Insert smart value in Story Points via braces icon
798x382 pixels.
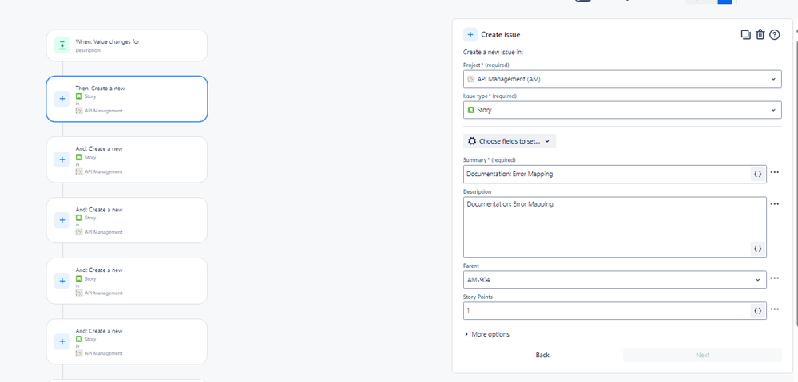tap(758, 311)
